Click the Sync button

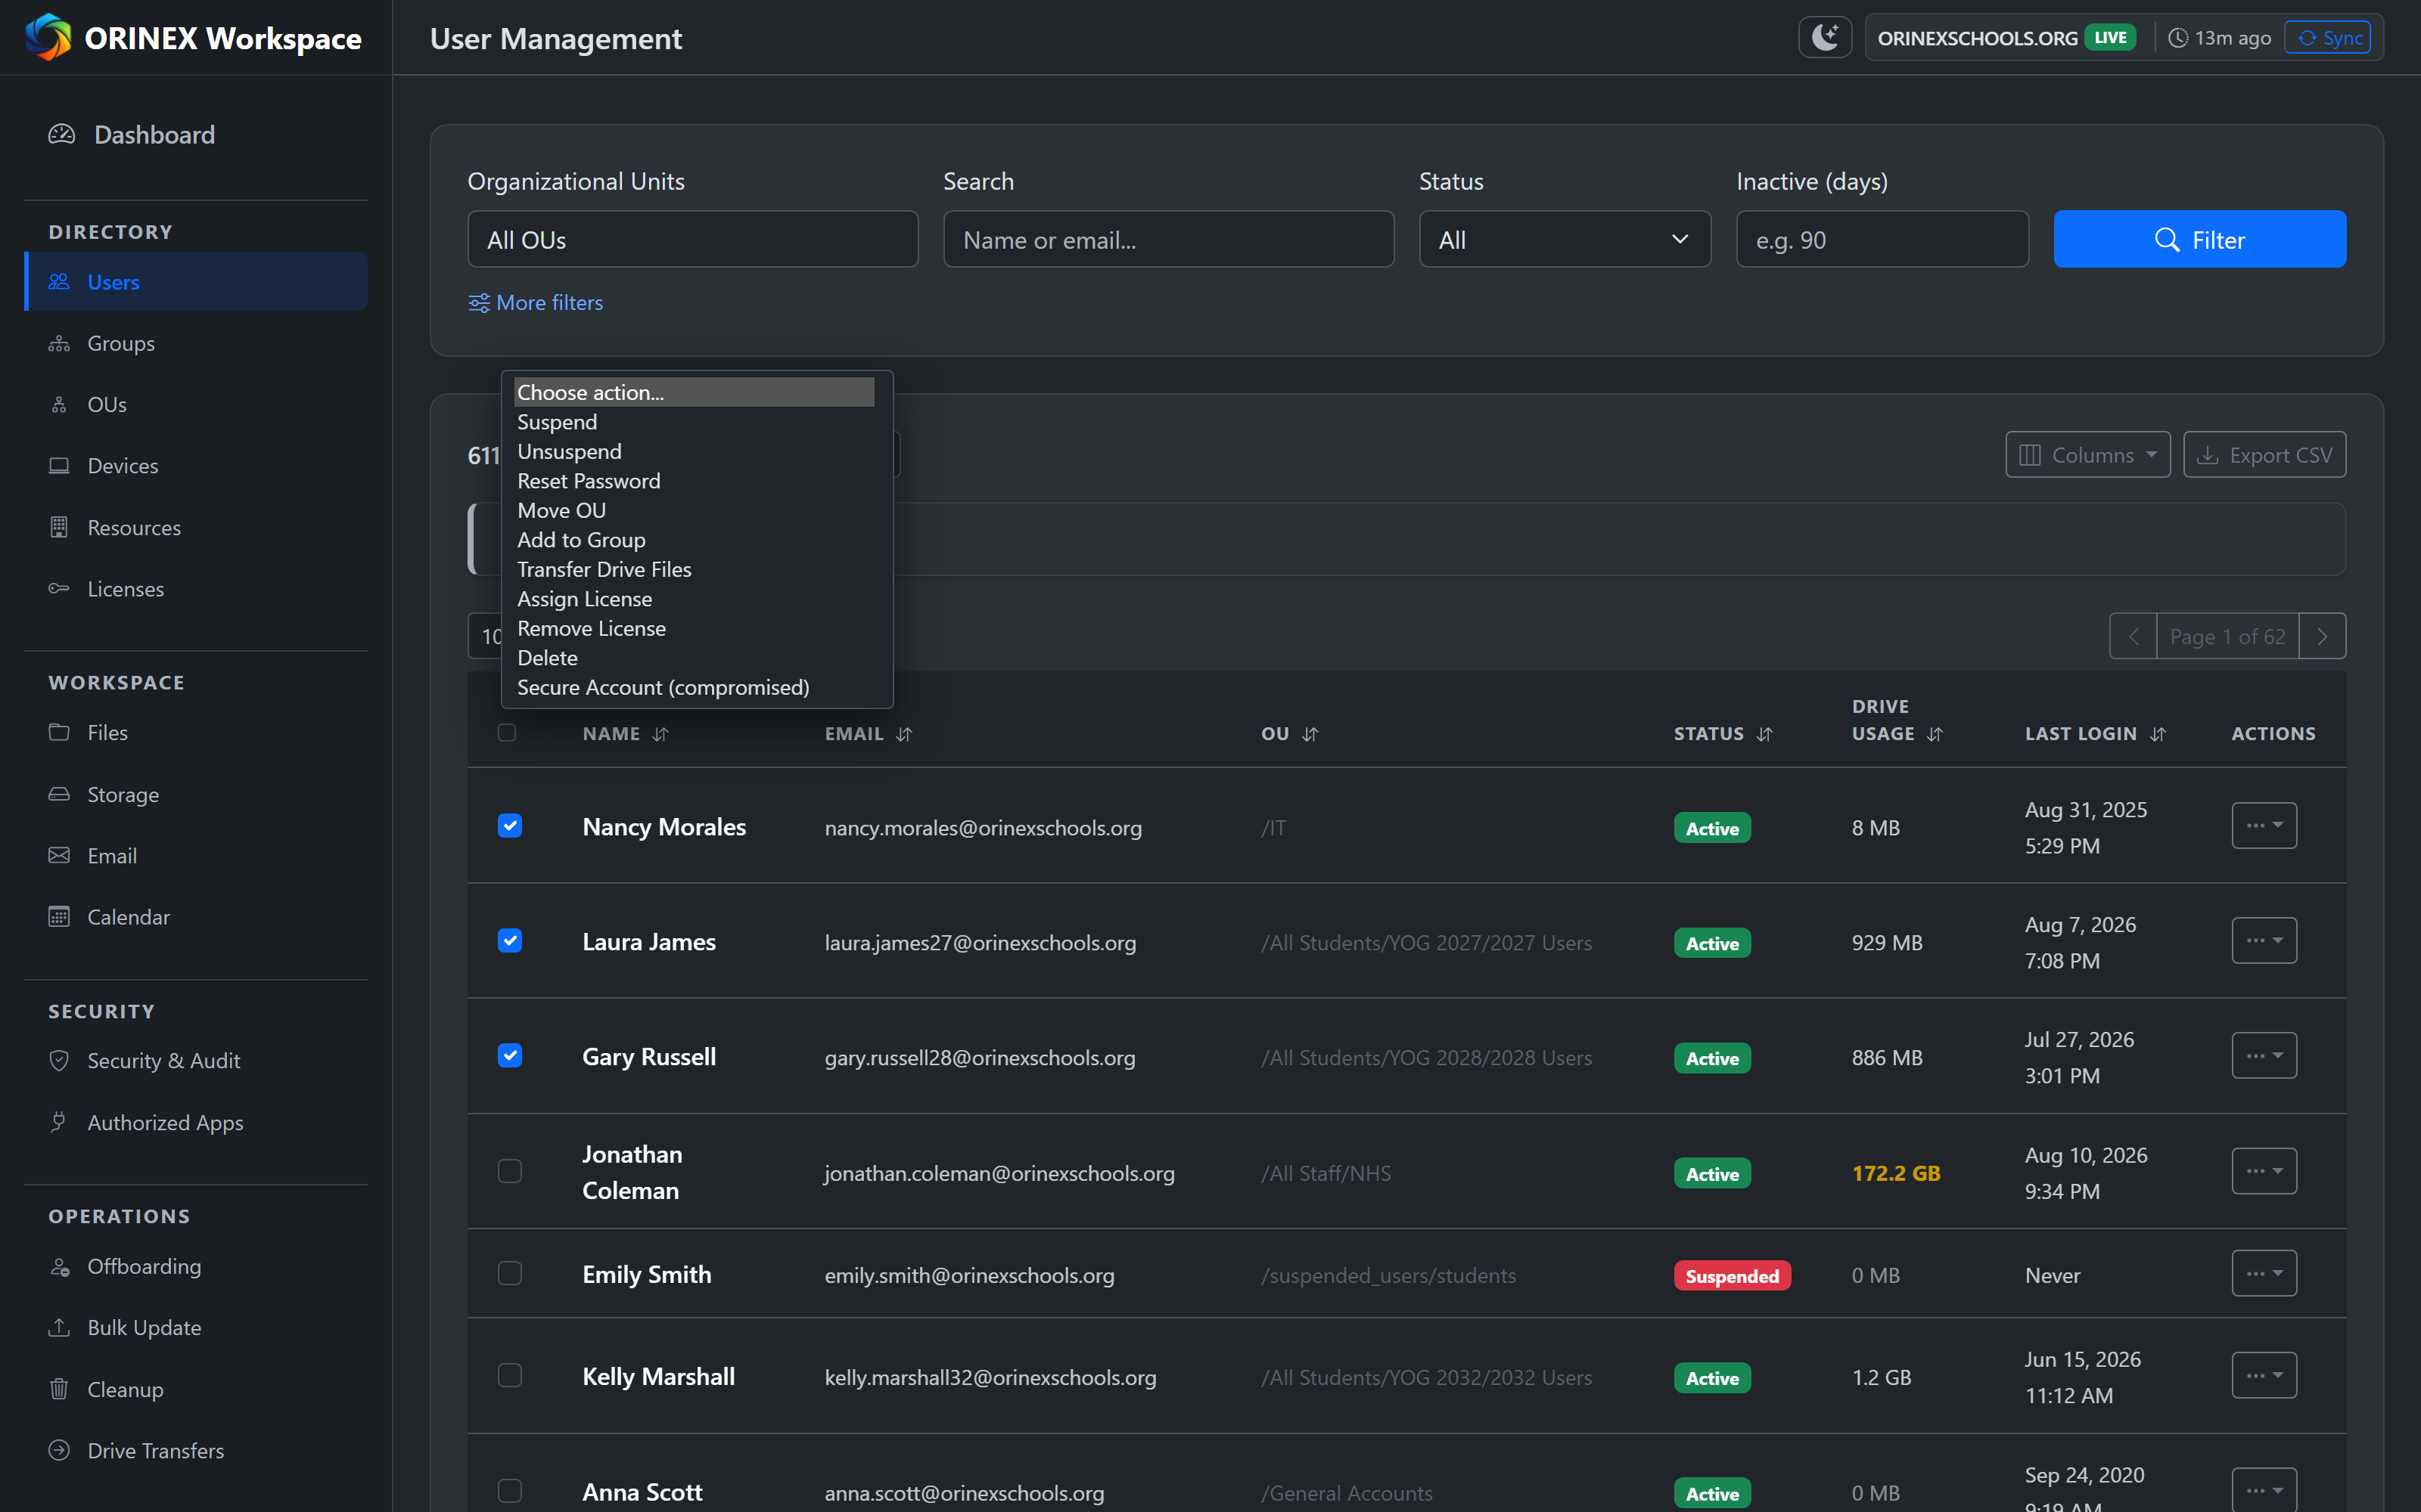pyautogui.click(x=2327, y=38)
